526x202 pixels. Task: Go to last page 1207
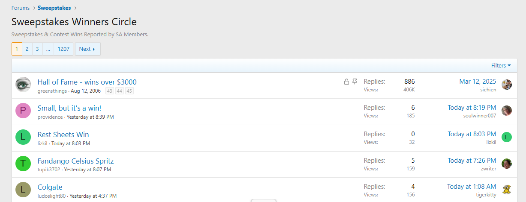pyautogui.click(x=63, y=49)
